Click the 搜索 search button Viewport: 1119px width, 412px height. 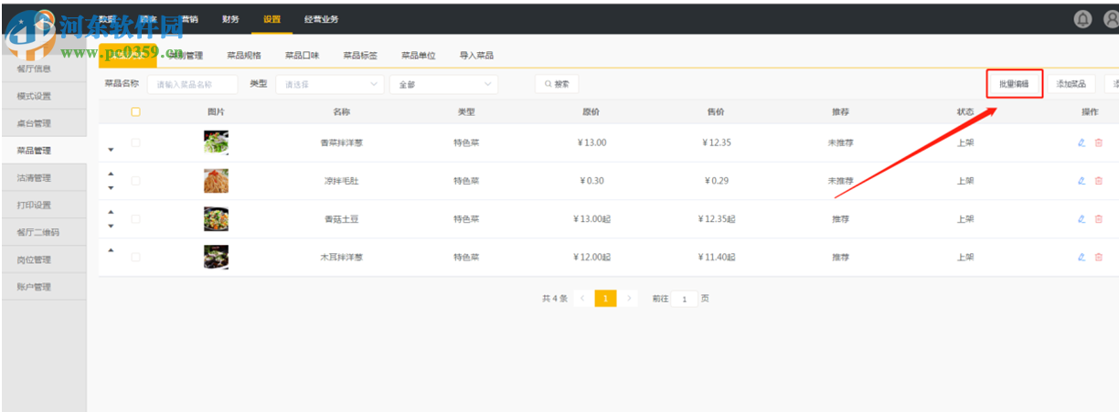(557, 84)
